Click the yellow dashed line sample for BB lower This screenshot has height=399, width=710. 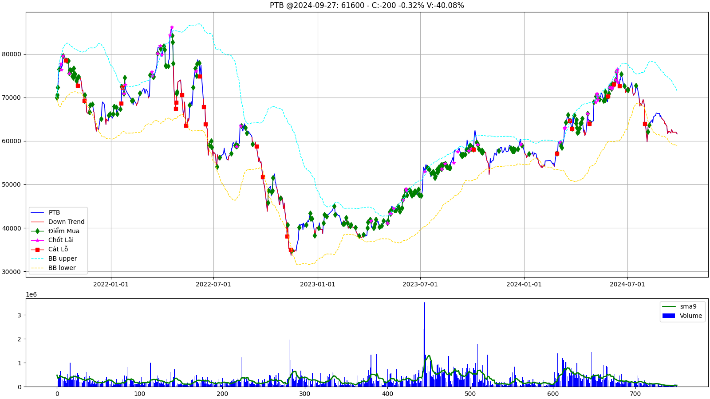[37, 268]
